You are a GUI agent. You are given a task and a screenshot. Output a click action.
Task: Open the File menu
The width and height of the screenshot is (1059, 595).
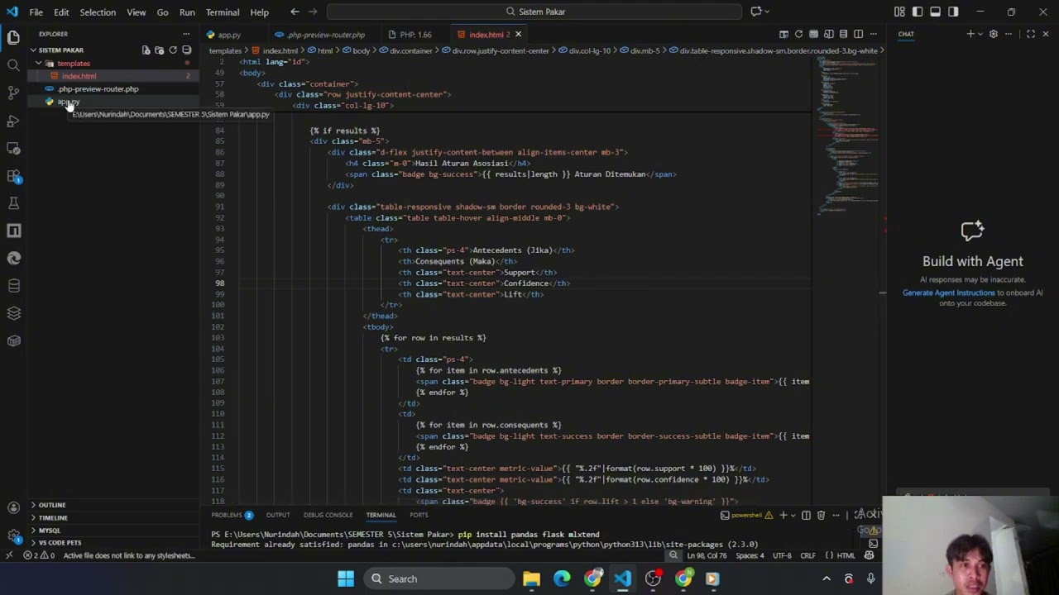36,12
